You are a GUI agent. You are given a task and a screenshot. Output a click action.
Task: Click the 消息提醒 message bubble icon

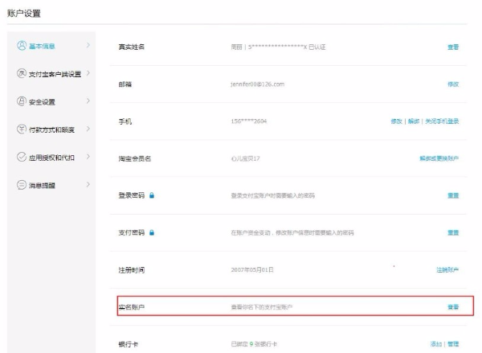point(21,184)
